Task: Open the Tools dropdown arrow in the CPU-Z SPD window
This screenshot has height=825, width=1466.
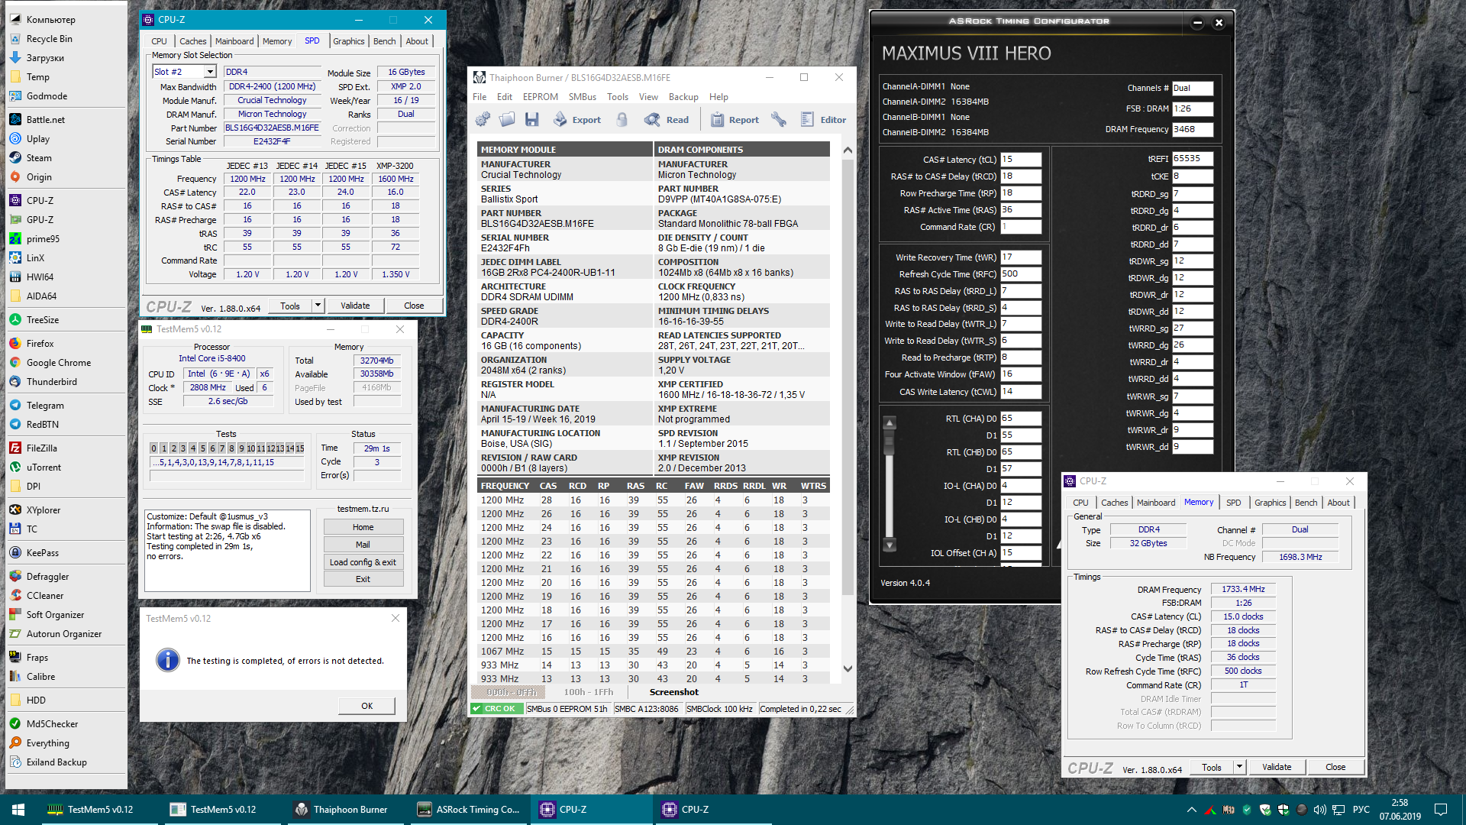Action: point(318,306)
